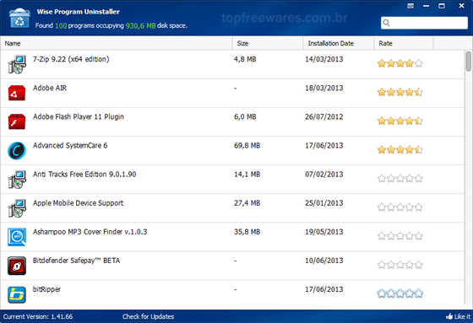This screenshot has width=473, height=323.
Task: Select the bitRipper entry name
Action: (x=46, y=289)
